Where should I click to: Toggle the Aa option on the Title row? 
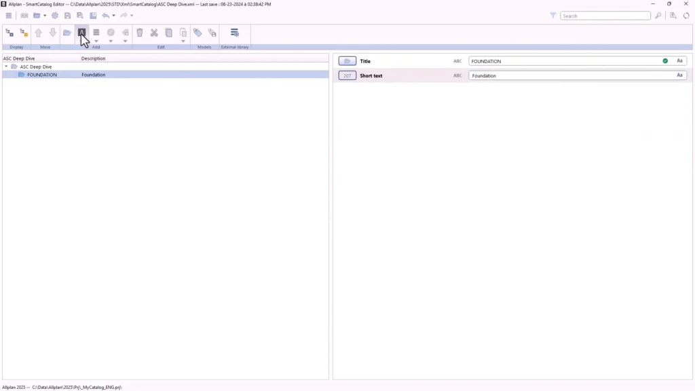click(679, 60)
